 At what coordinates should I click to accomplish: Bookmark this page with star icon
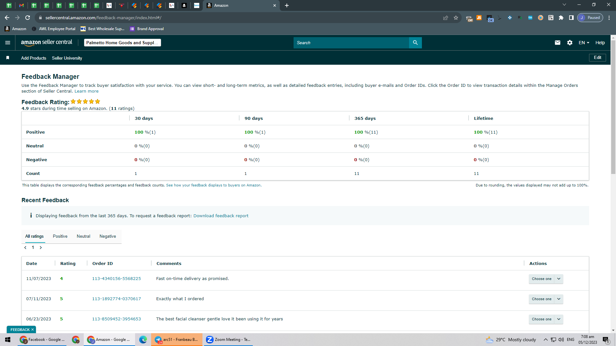click(x=456, y=18)
